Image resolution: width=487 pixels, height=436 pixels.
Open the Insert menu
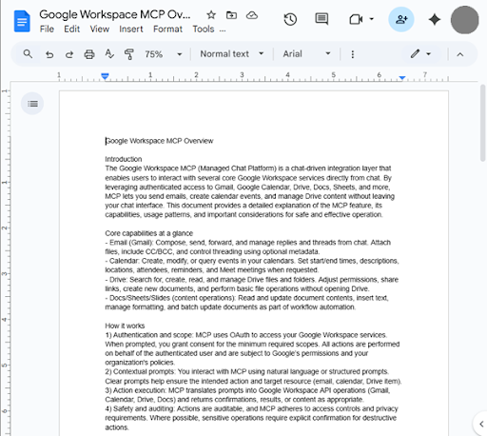coord(131,30)
